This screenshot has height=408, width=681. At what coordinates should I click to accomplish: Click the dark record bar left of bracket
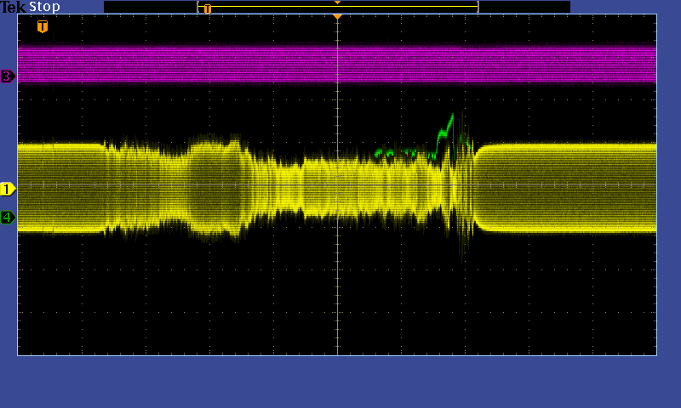click(150, 7)
